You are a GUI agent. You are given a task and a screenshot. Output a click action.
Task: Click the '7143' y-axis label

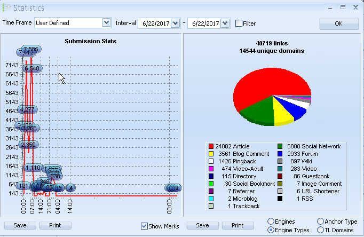[12, 65]
